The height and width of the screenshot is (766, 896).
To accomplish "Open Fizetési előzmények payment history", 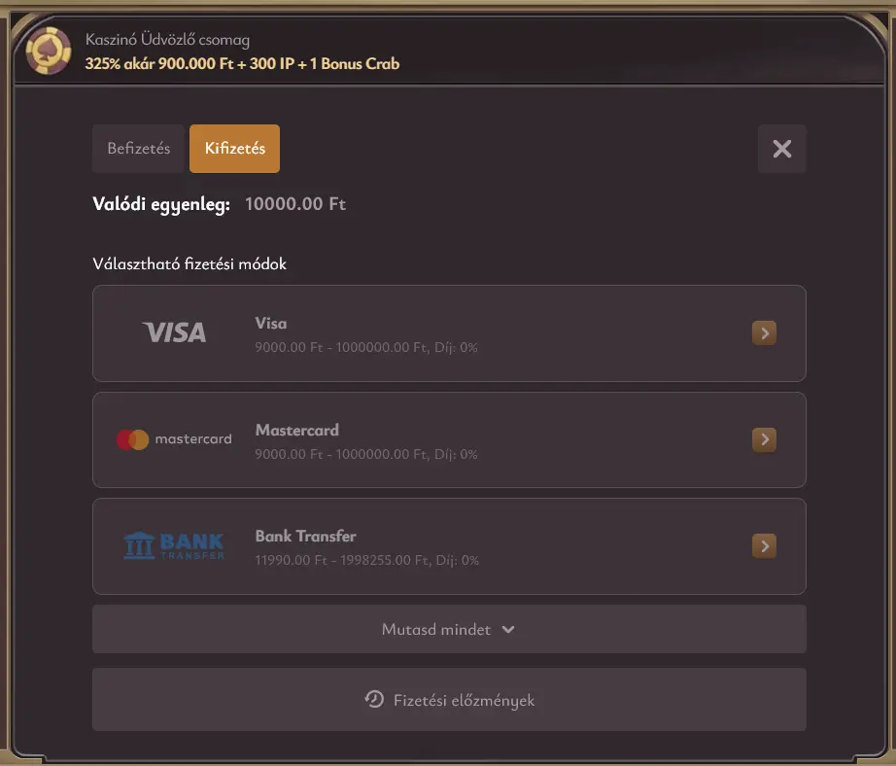I will tap(464, 700).
